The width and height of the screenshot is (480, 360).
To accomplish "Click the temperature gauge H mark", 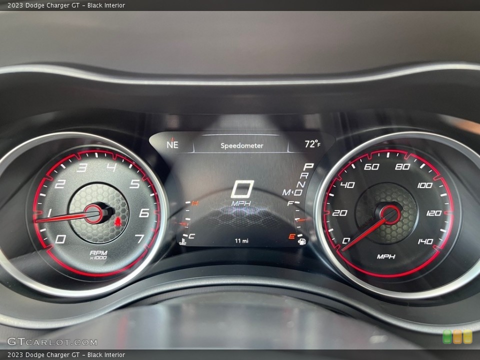I will click(195, 203).
